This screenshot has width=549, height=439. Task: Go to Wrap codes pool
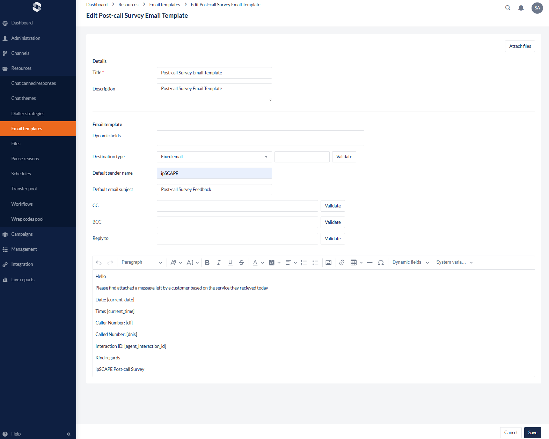coord(27,219)
